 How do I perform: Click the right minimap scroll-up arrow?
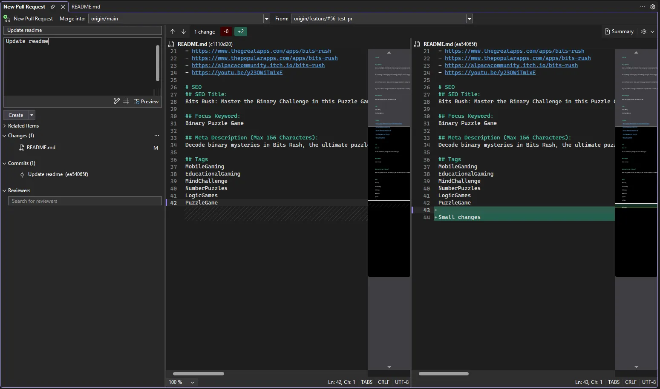pyautogui.click(x=636, y=52)
